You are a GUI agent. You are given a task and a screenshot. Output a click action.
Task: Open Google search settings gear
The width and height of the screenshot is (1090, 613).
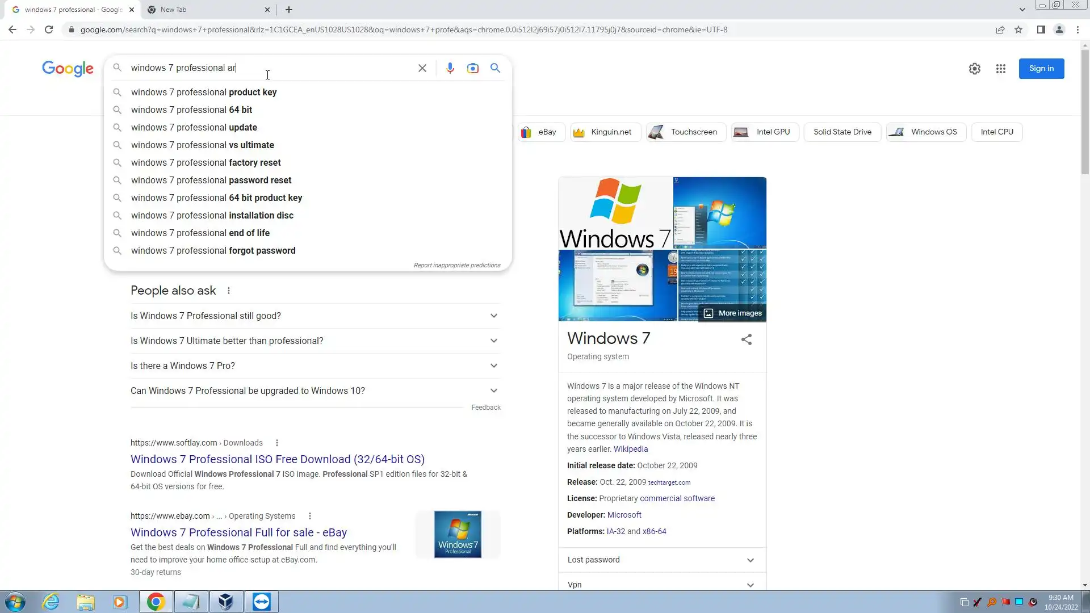point(974,69)
